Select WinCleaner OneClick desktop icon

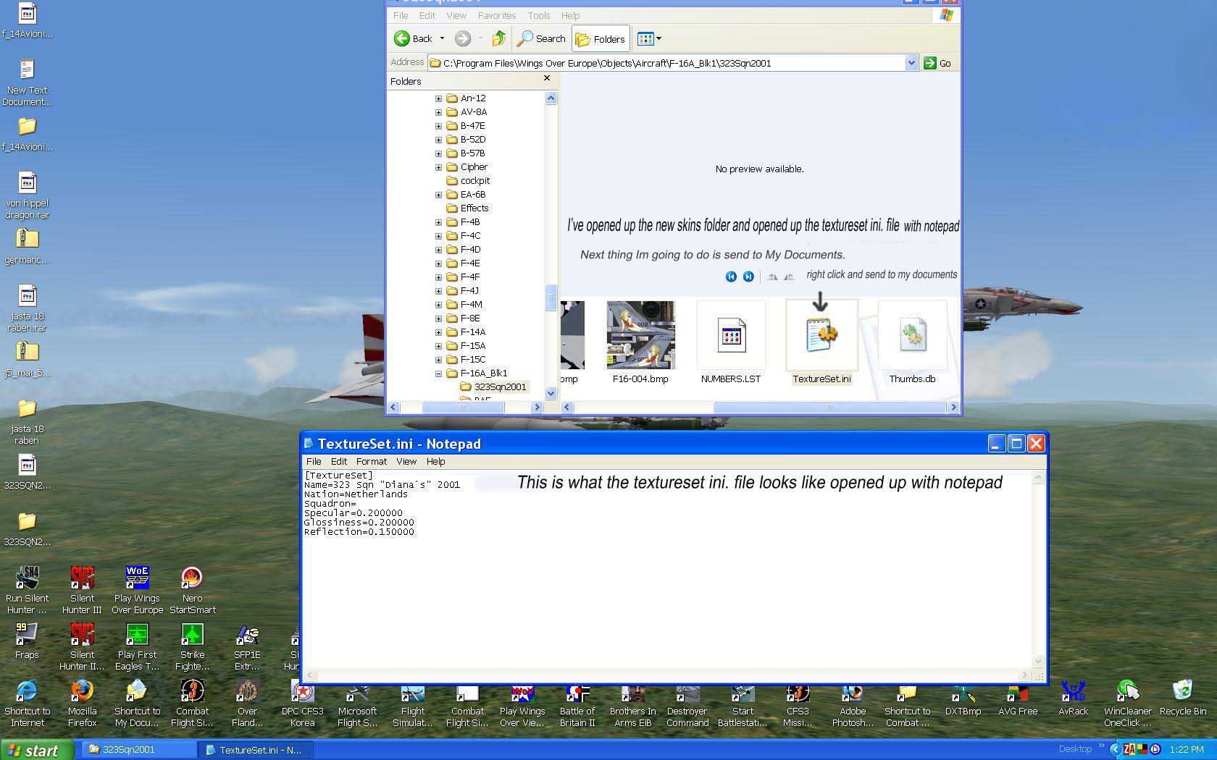tap(1127, 703)
